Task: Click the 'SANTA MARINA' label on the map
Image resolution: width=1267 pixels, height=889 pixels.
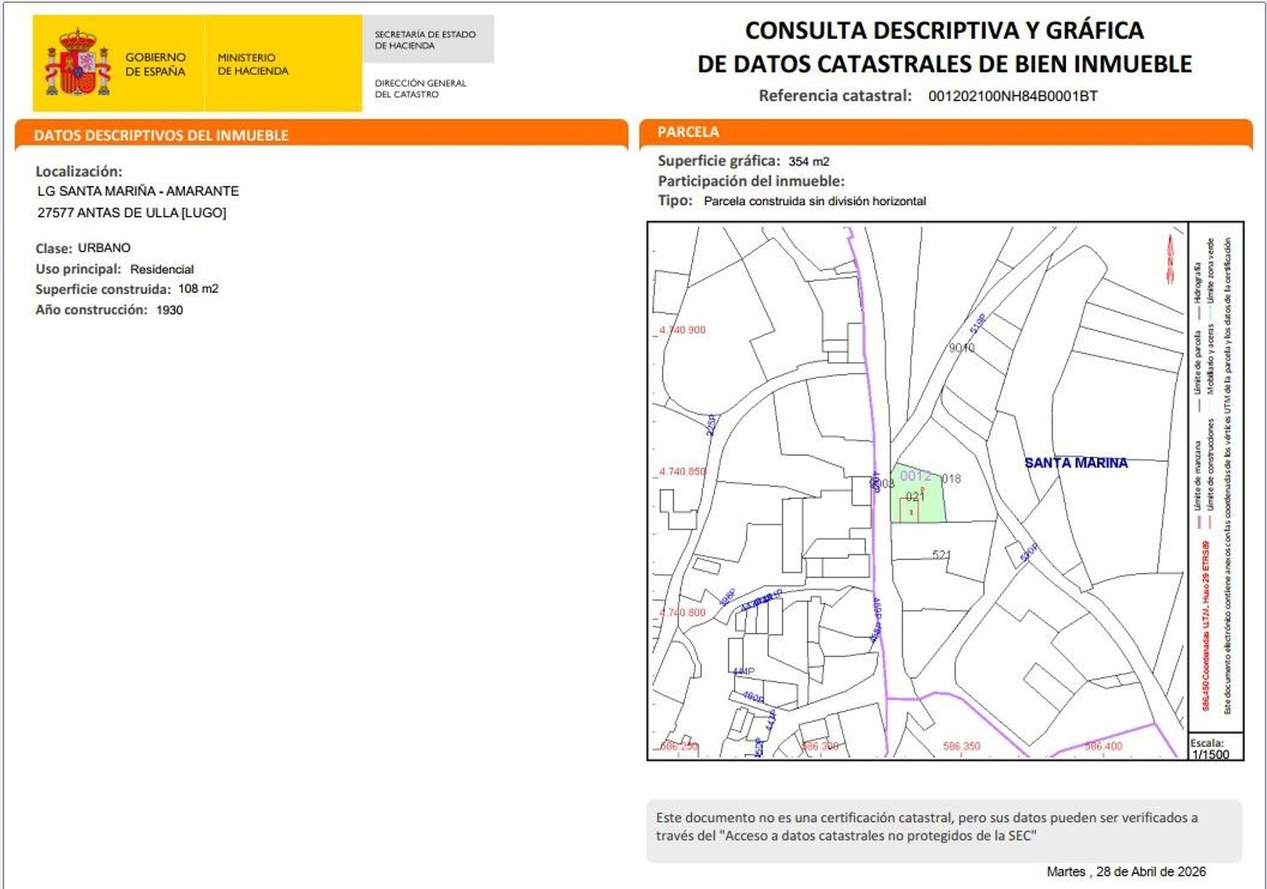Action: click(1076, 463)
